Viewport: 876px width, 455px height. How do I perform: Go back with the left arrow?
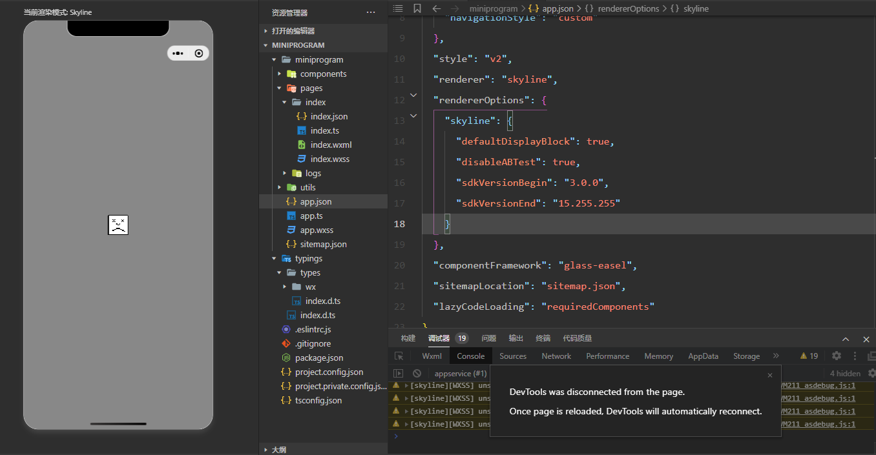(436, 8)
